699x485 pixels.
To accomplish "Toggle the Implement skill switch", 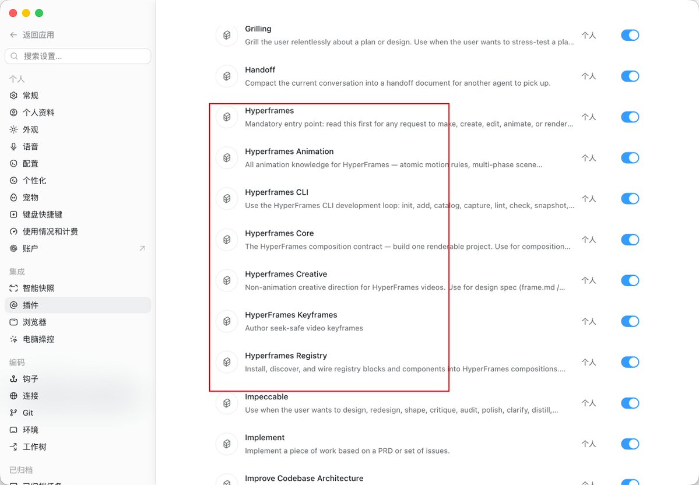I will point(630,444).
